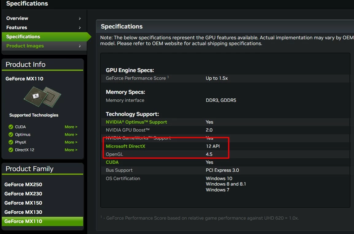This screenshot has width=354, height=234.
Task: Click the 'Memory Specs:' heading
Action: tap(125, 92)
